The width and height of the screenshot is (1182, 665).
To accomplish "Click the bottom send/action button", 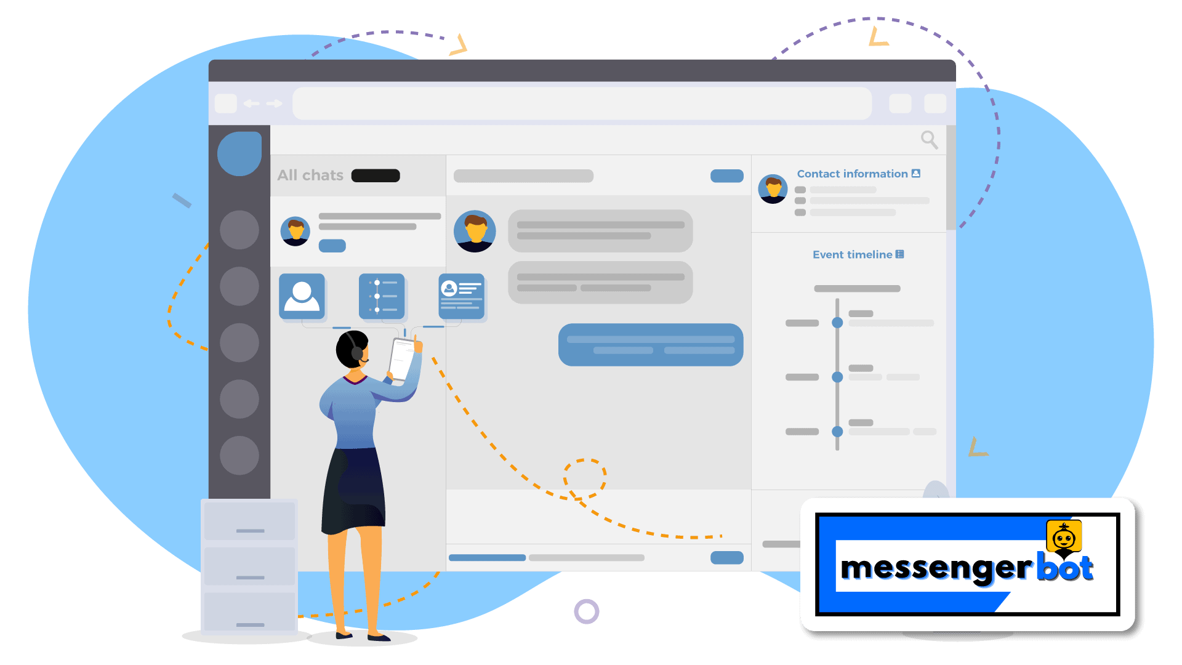I will pos(729,557).
